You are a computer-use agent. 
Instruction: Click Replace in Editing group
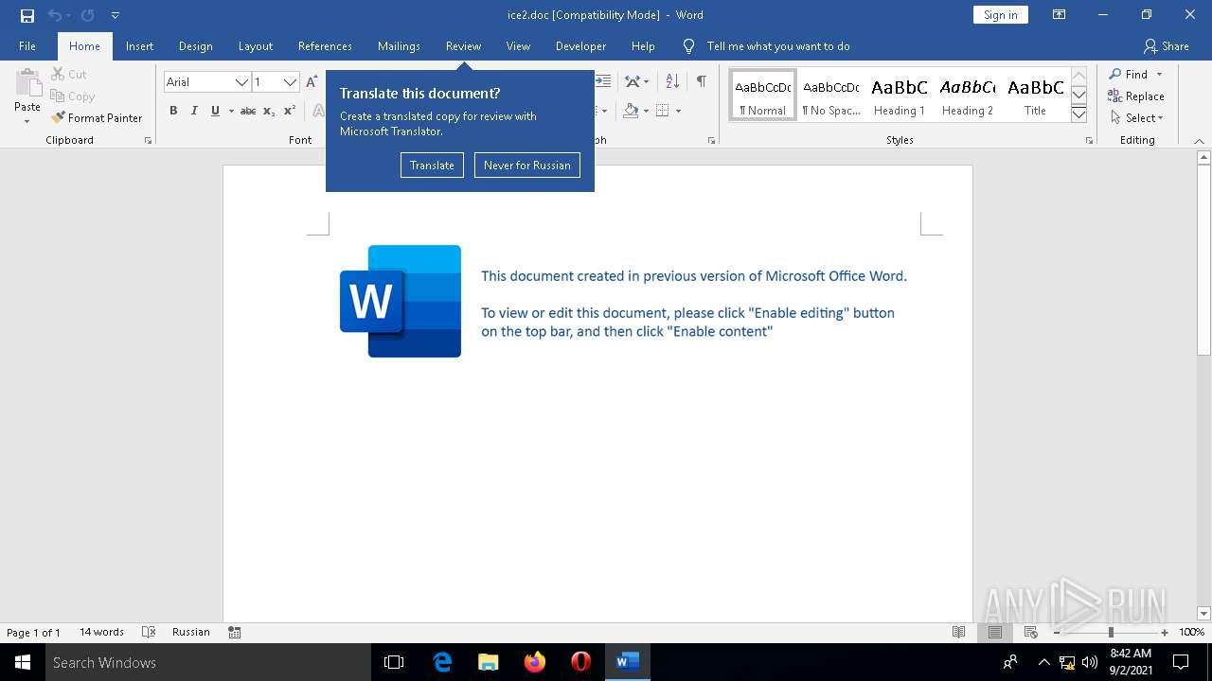click(x=1136, y=96)
